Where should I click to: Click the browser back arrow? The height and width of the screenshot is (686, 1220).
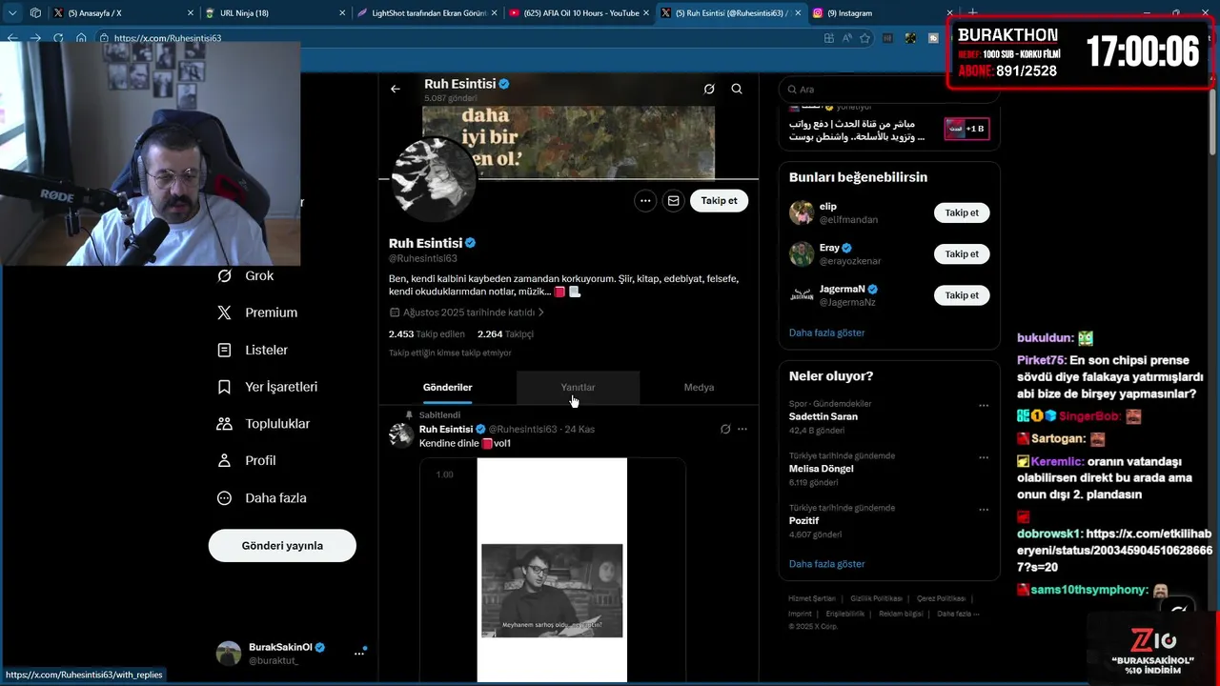coord(12,38)
